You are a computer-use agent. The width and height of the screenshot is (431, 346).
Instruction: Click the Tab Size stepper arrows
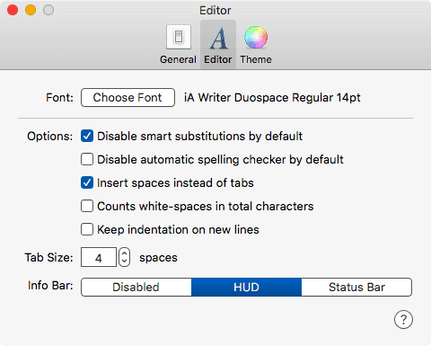124,257
